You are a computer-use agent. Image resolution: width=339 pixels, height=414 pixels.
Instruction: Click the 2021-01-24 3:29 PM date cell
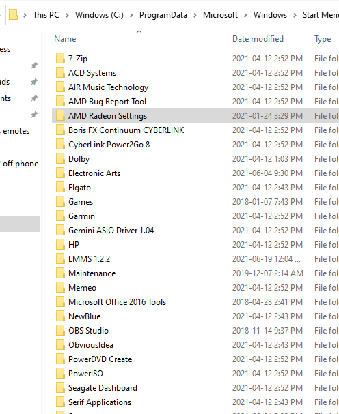[267, 116]
